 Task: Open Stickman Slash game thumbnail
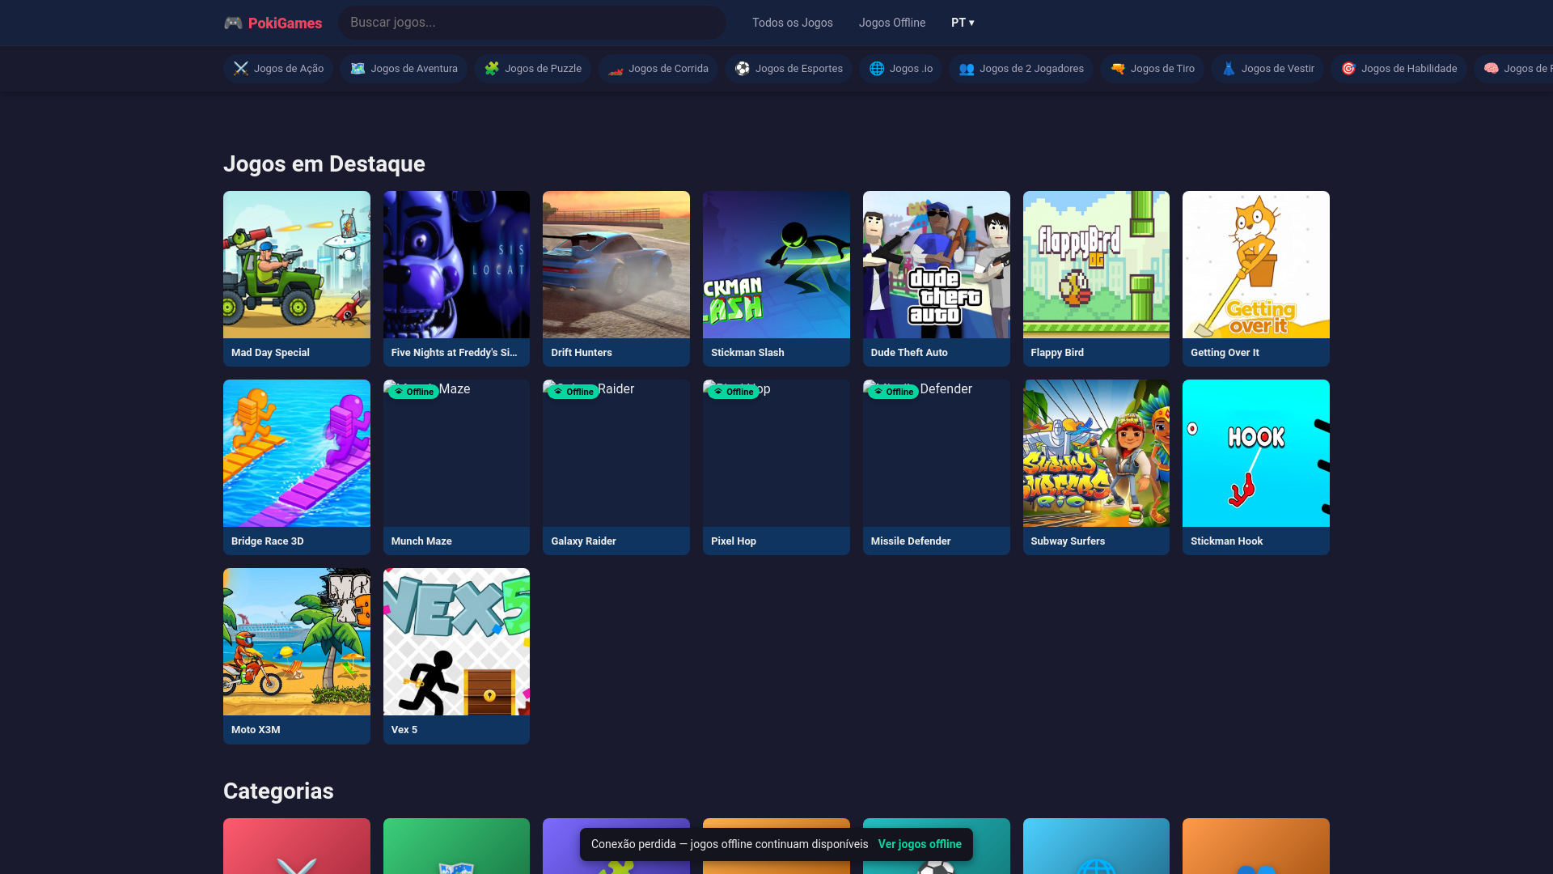776,265
